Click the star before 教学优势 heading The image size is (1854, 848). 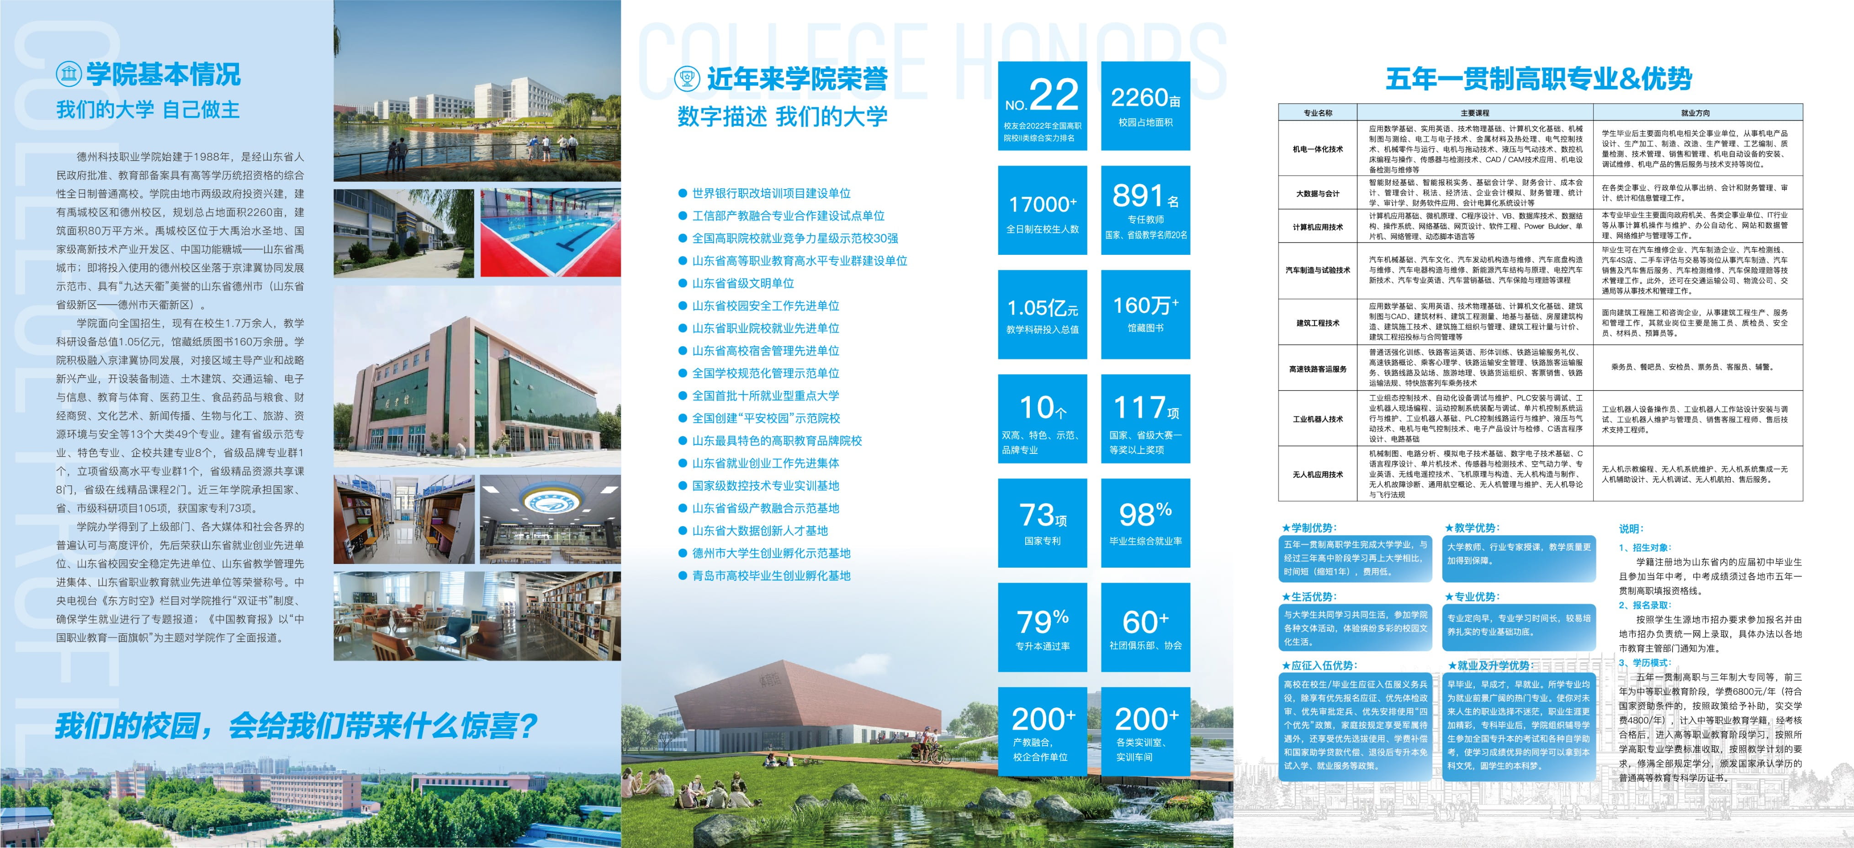click(x=1449, y=528)
